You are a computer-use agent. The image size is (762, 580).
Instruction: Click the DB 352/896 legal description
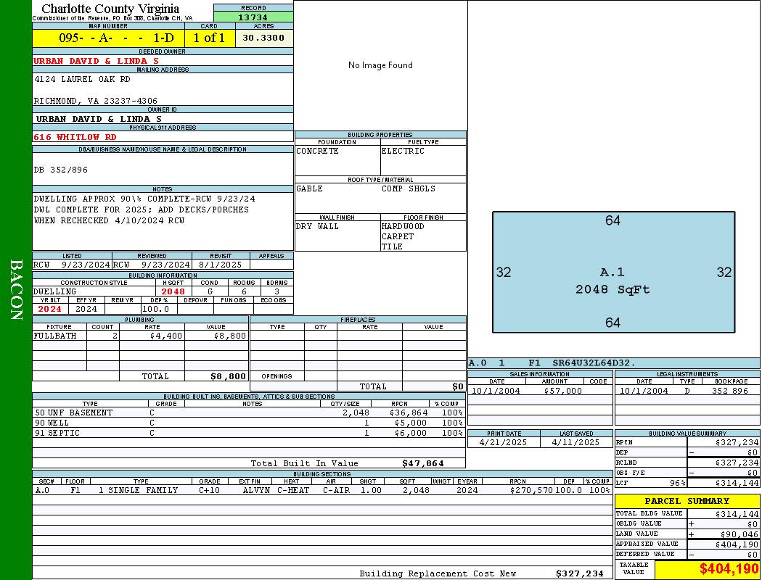[61, 170]
